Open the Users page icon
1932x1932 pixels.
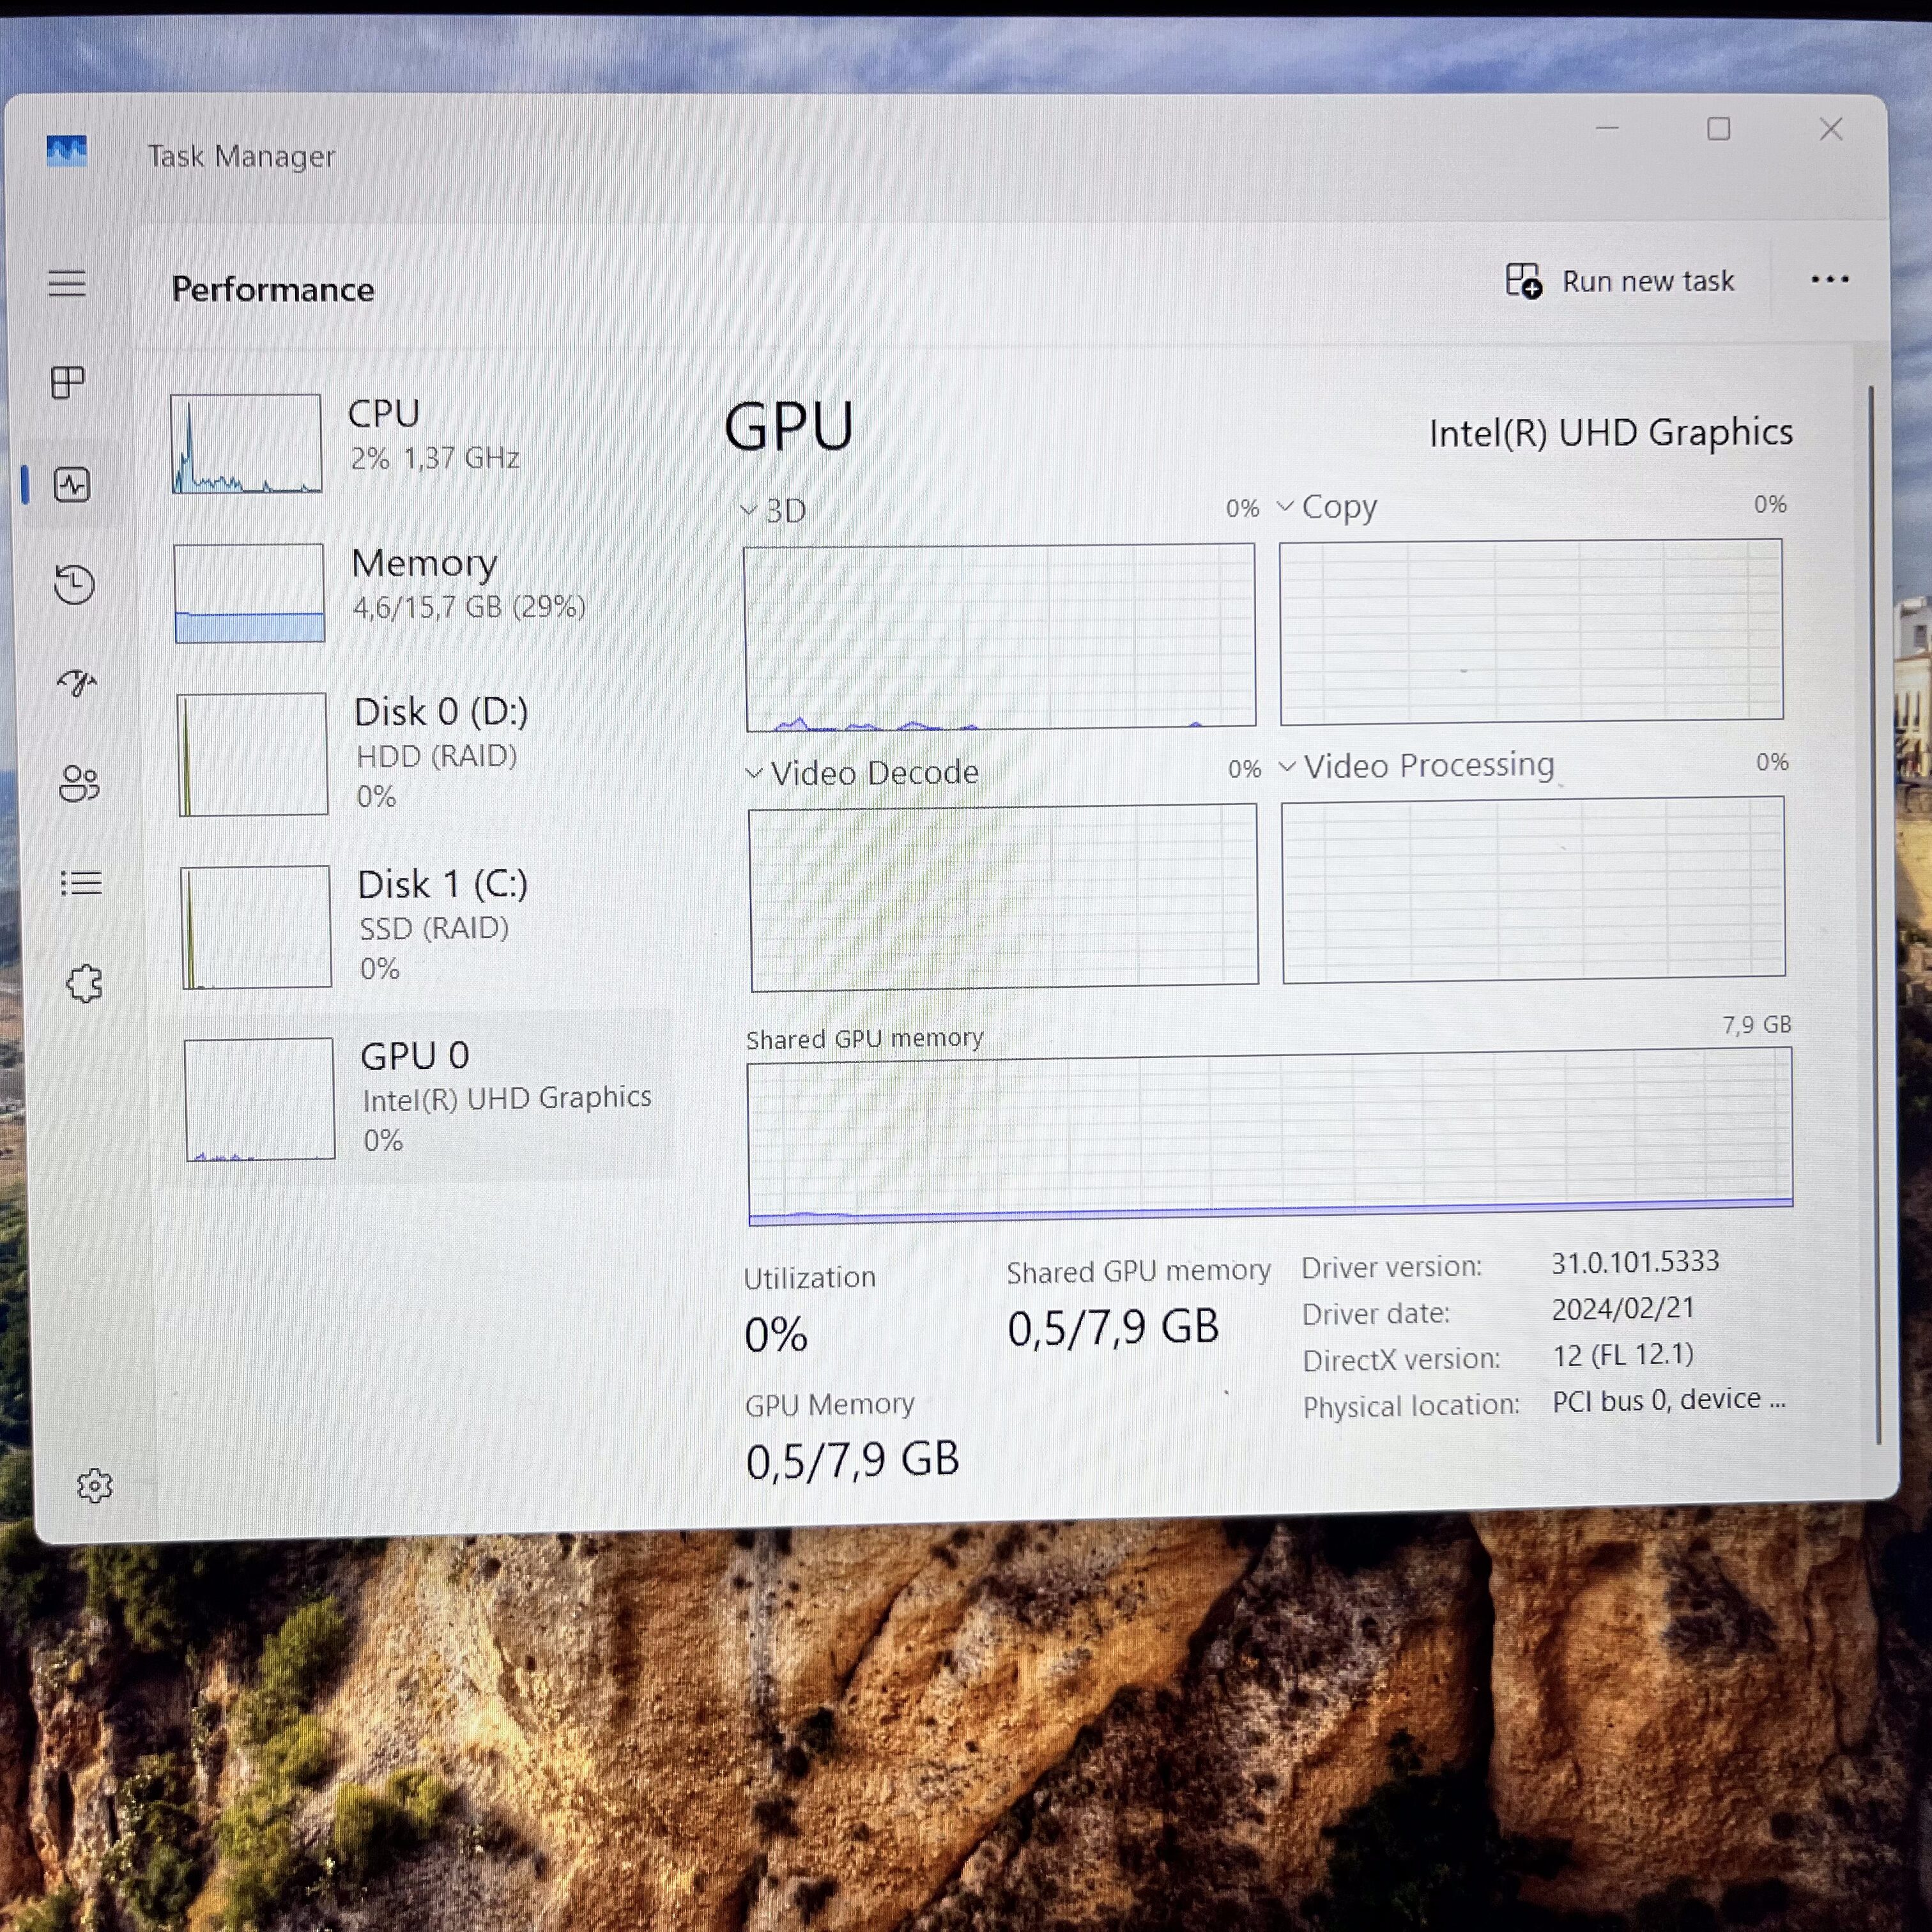80,783
